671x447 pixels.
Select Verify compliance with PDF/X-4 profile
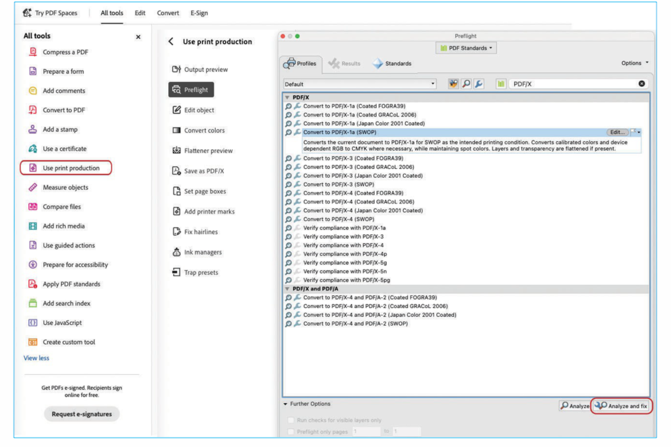(343, 245)
